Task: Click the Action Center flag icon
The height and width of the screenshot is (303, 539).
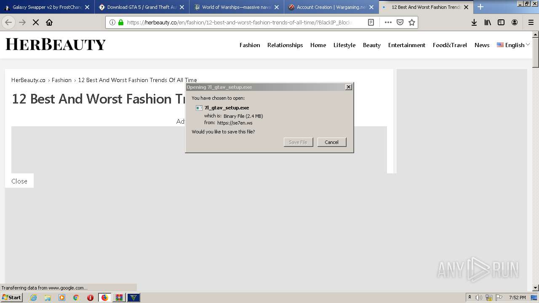Action: (499, 298)
